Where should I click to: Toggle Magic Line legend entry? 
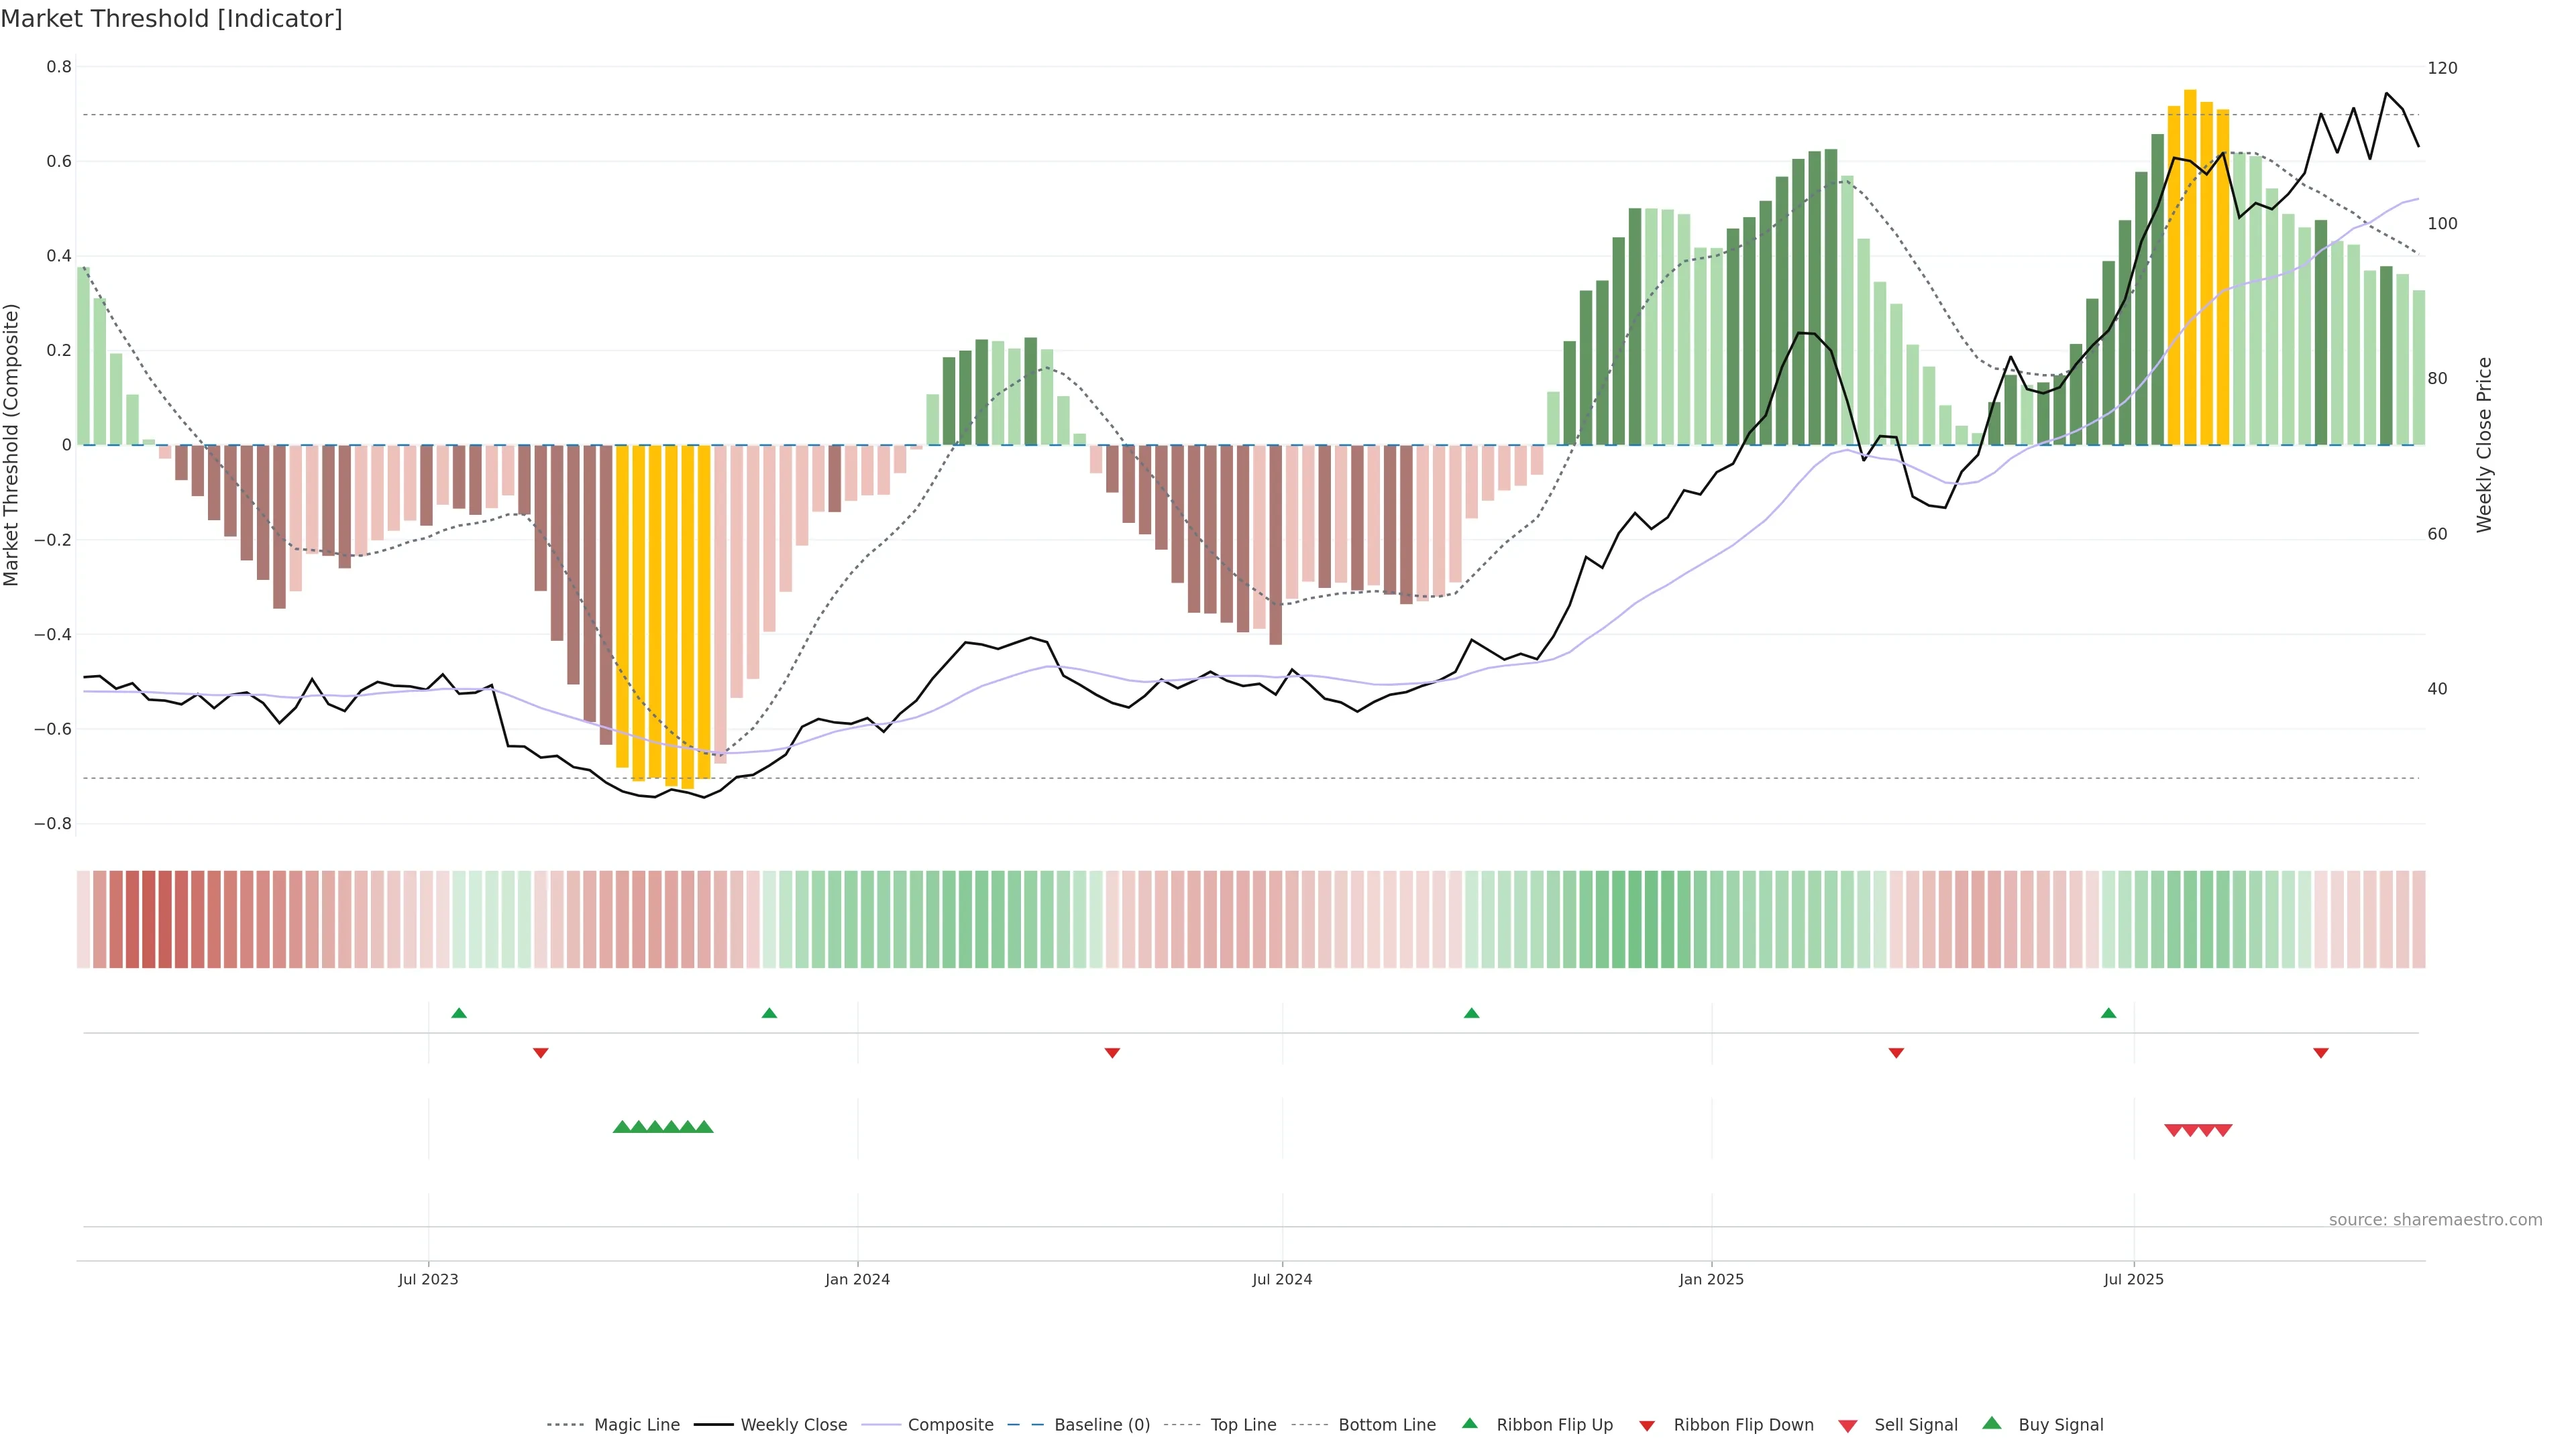[x=636, y=1425]
